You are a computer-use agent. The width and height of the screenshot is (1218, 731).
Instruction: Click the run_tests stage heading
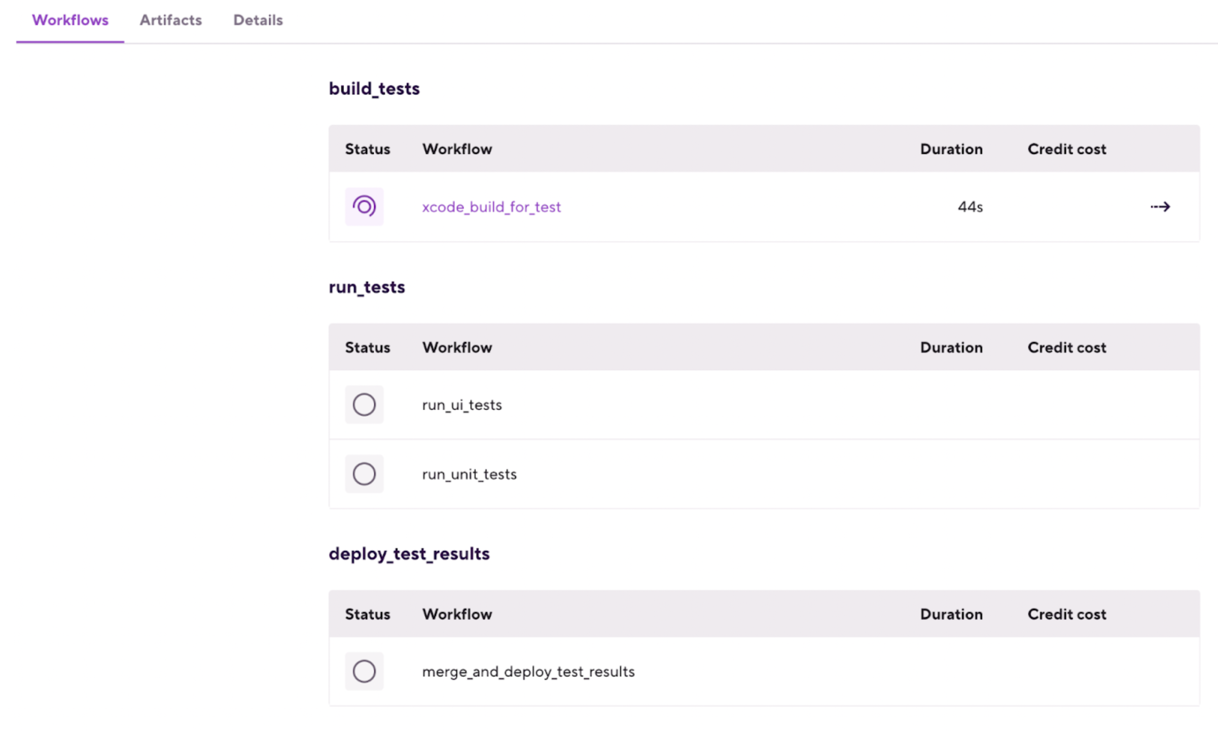click(x=367, y=287)
